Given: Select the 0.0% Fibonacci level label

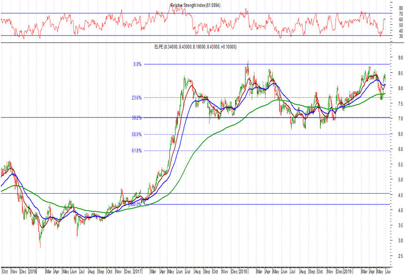Looking at the screenshot, I should pos(137,64).
